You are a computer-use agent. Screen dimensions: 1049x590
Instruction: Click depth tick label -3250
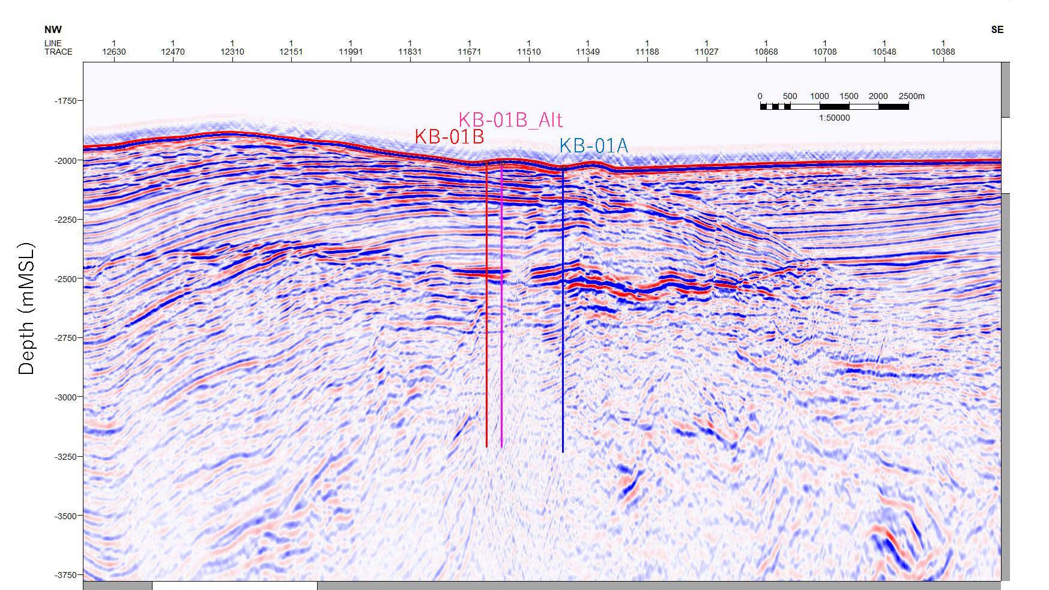[x=65, y=457]
